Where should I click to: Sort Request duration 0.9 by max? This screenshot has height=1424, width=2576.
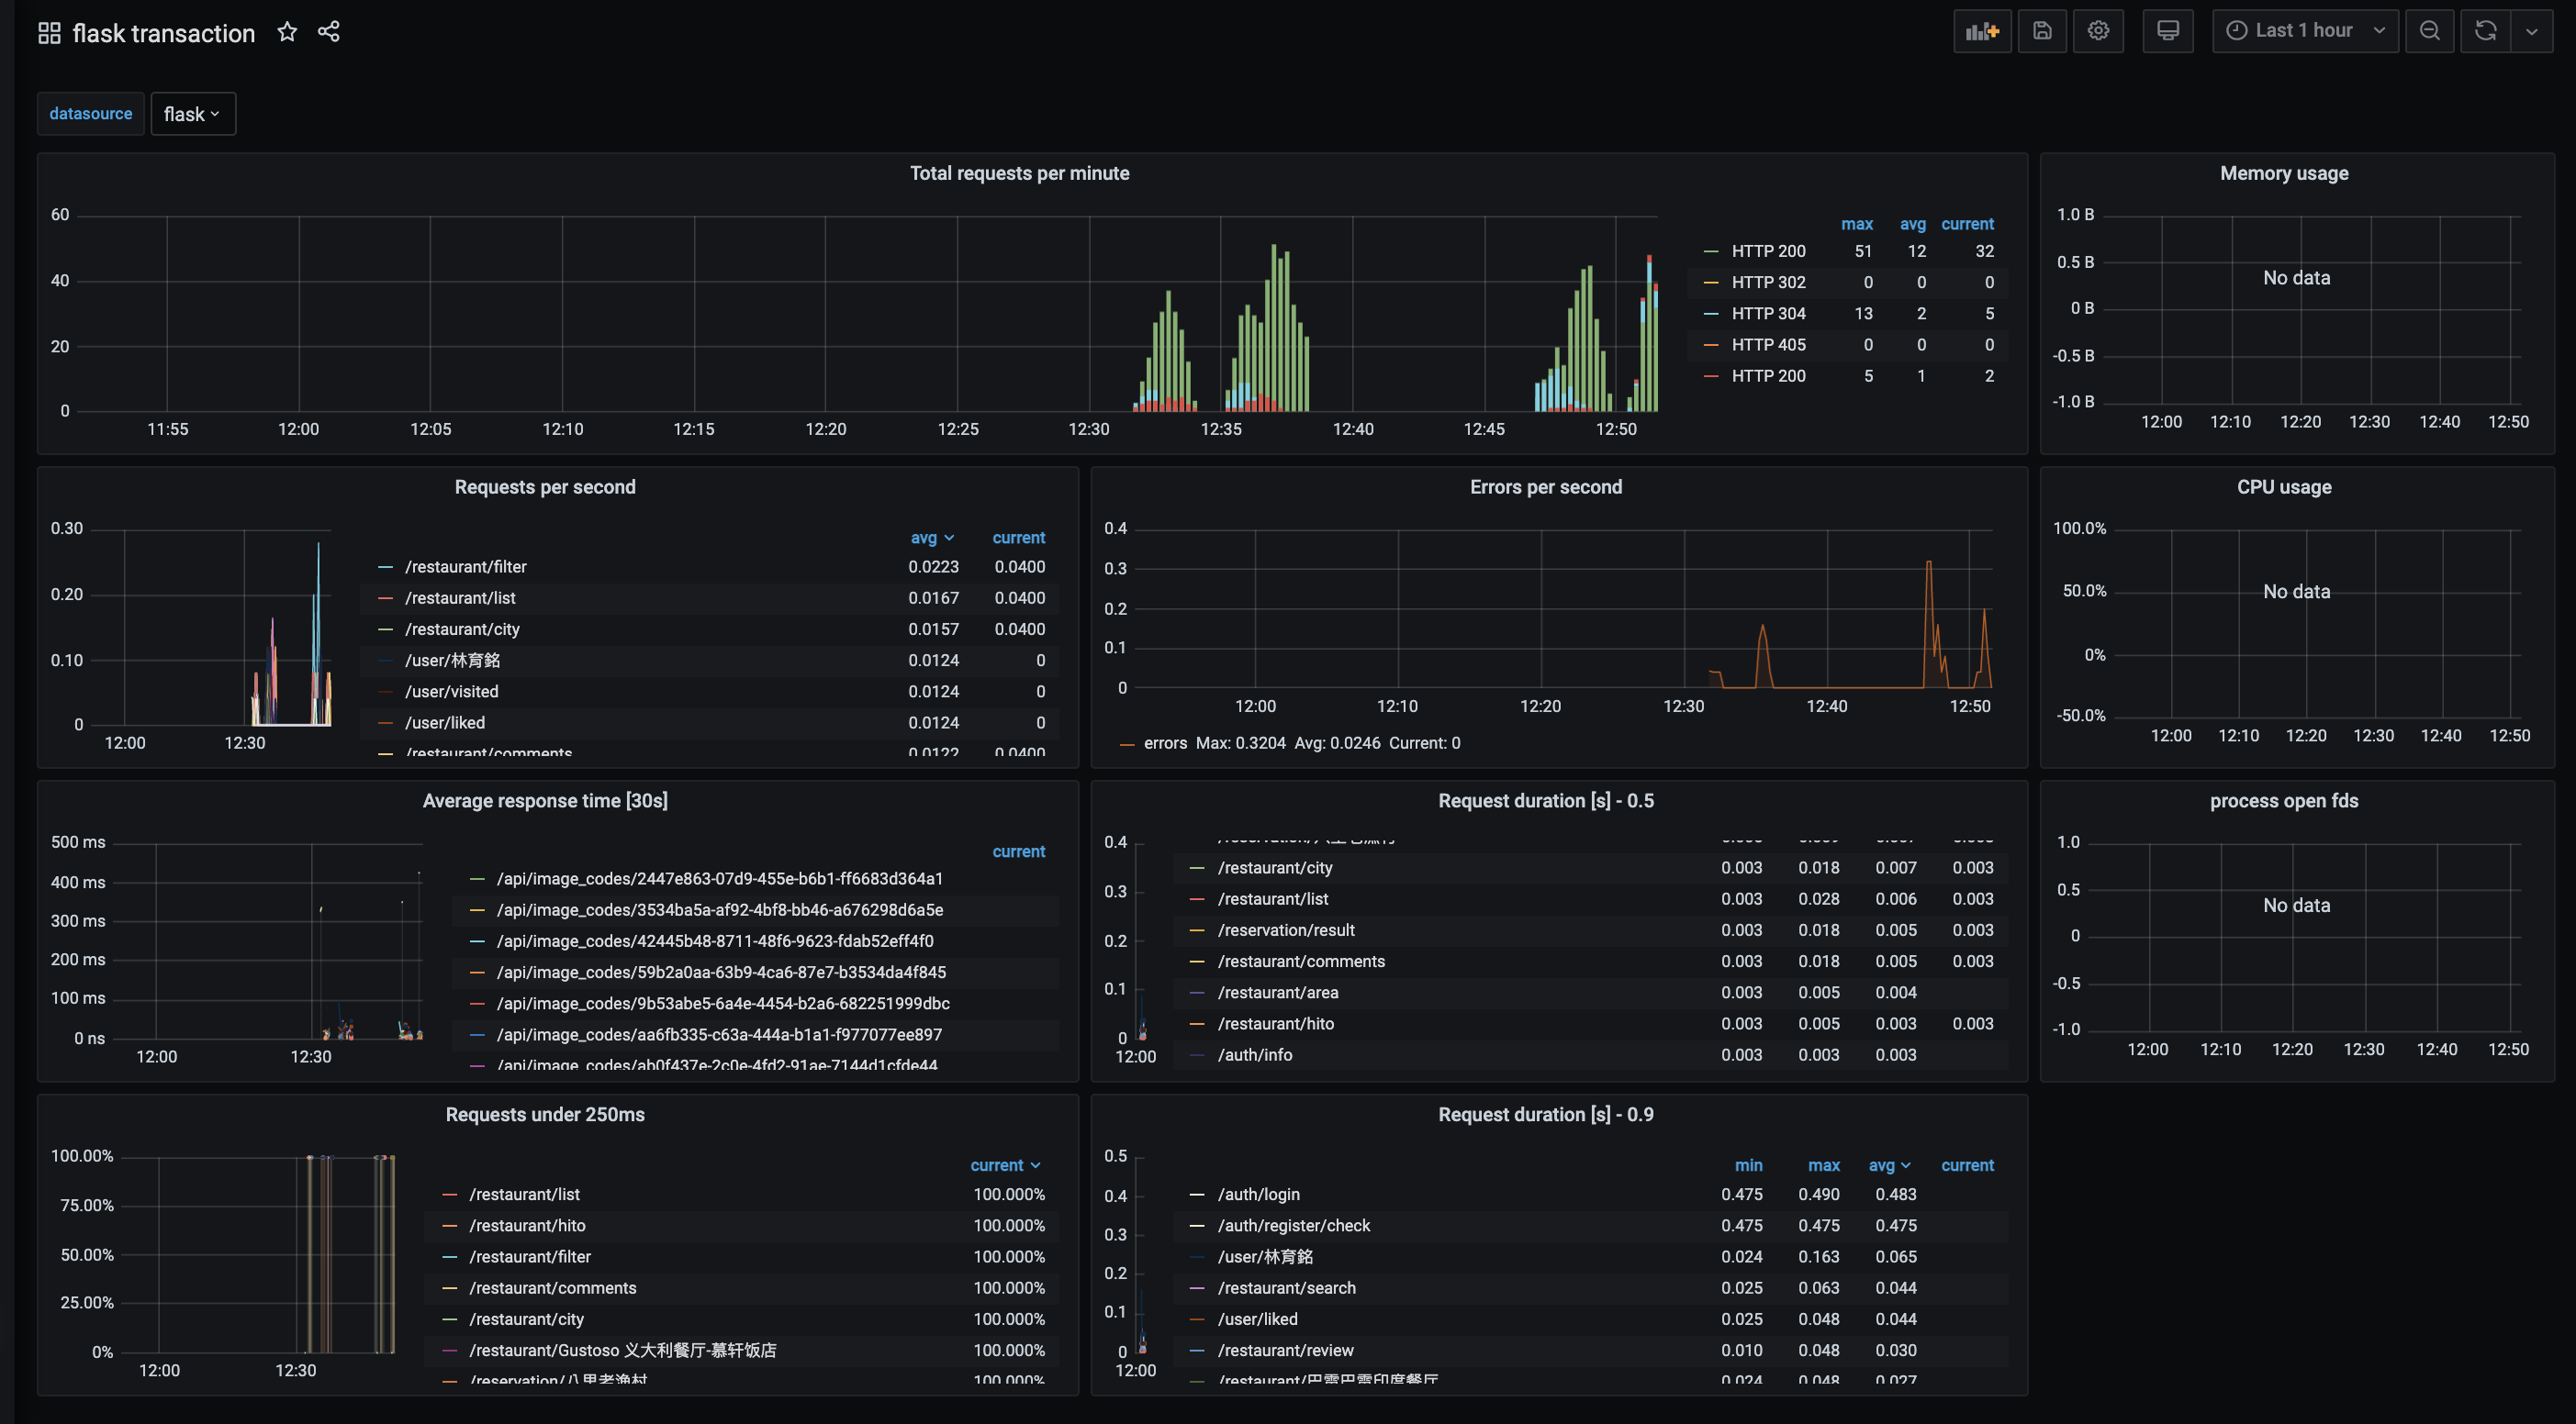pyautogui.click(x=1823, y=1165)
